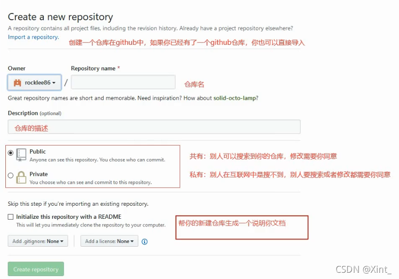Click the Private lock icon
The width and height of the screenshot is (399, 279).
[x=21, y=177]
